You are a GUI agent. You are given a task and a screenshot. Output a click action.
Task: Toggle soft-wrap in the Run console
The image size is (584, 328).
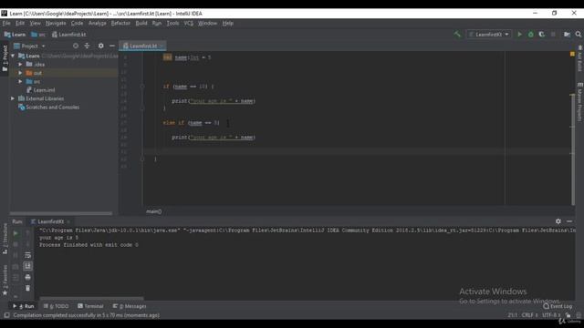[27, 255]
